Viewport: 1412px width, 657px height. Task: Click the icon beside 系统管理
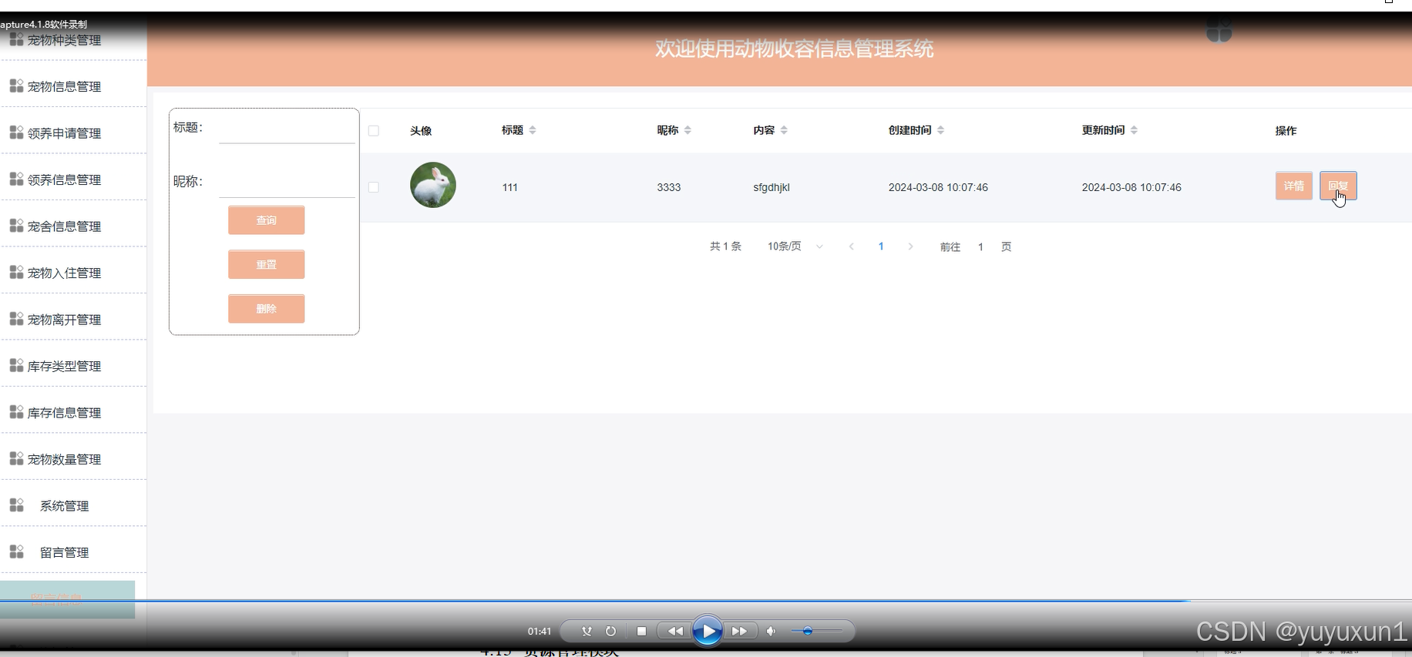tap(16, 505)
